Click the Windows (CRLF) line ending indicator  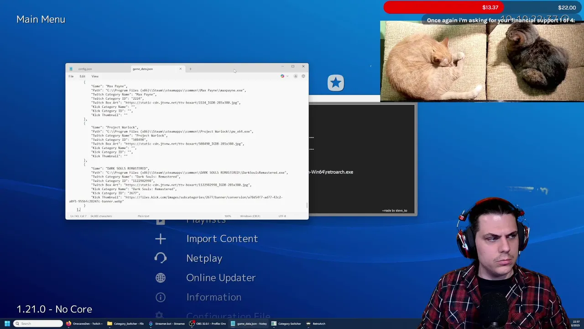click(x=250, y=216)
